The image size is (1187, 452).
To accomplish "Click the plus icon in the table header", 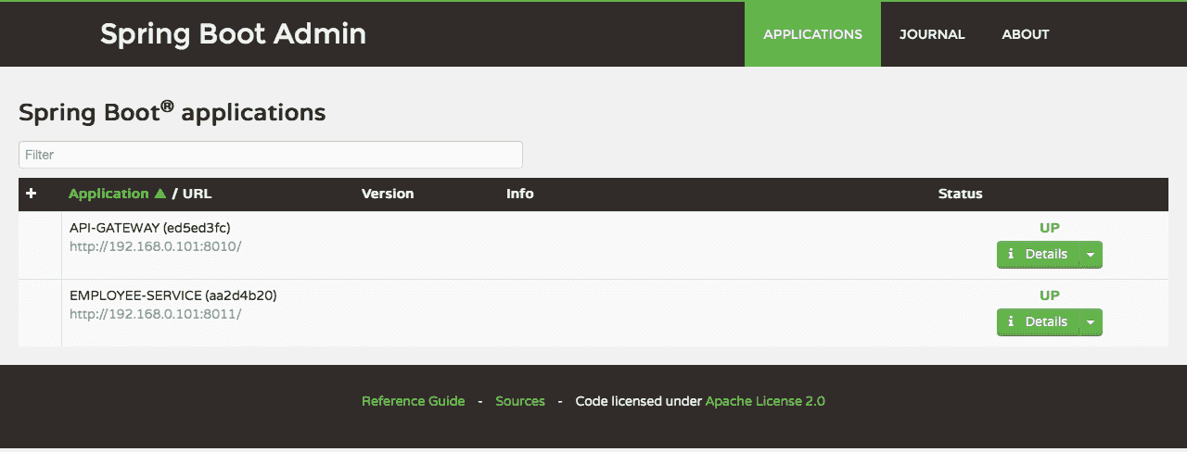I will coord(31,194).
